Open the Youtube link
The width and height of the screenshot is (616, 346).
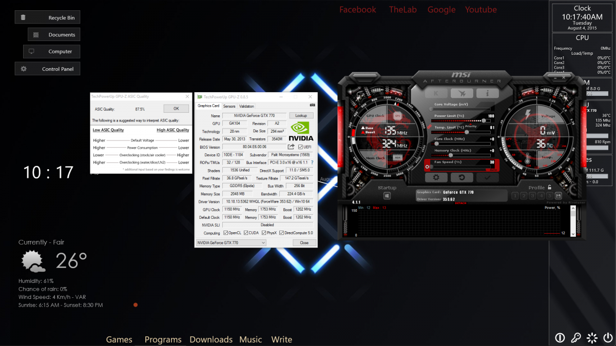[481, 10]
